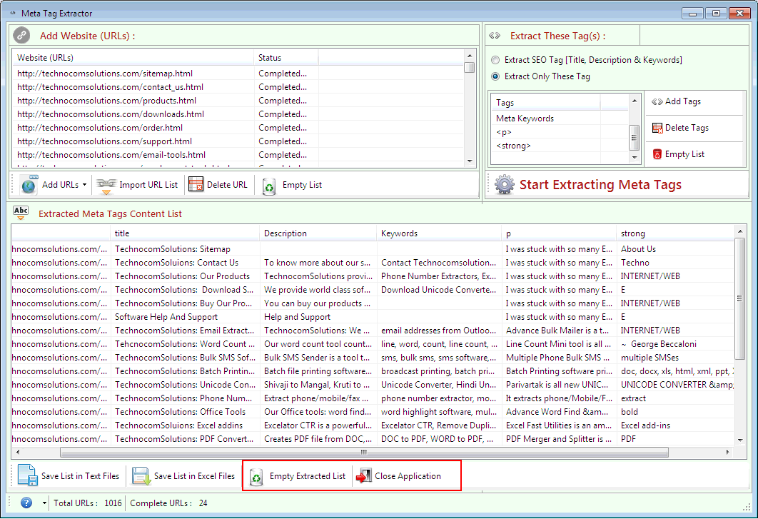
Task: Click the Import URL List button label
Action: pos(148,185)
